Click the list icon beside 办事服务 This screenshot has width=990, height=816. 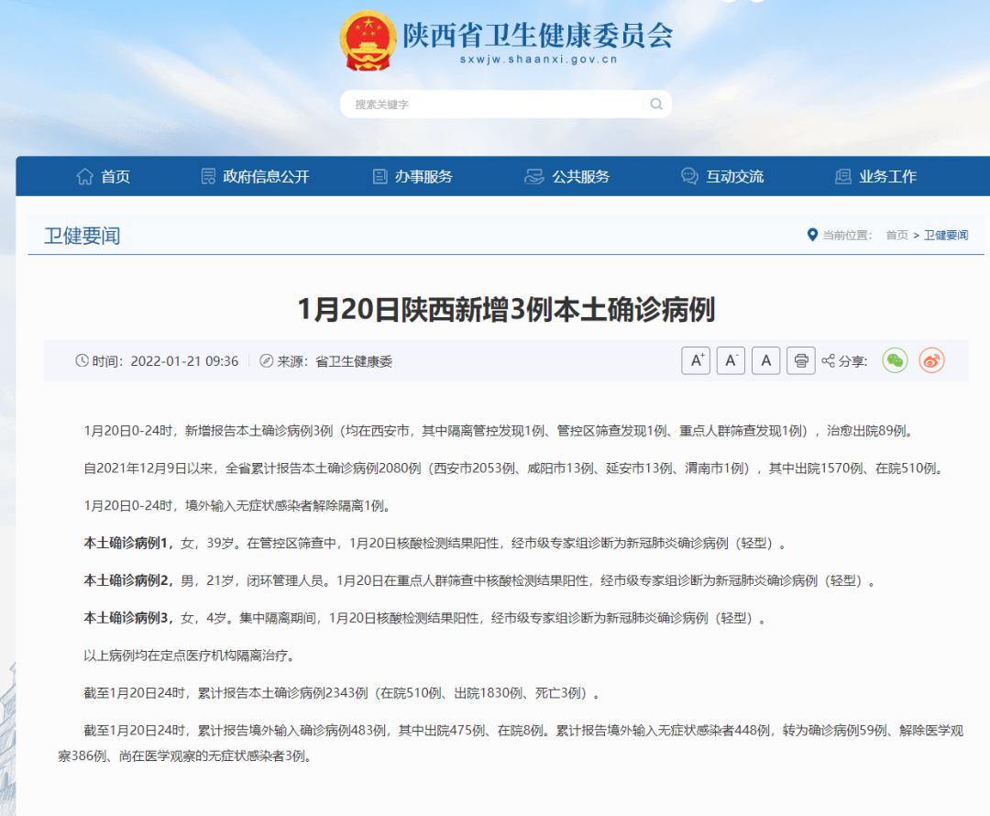[x=379, y=176]
